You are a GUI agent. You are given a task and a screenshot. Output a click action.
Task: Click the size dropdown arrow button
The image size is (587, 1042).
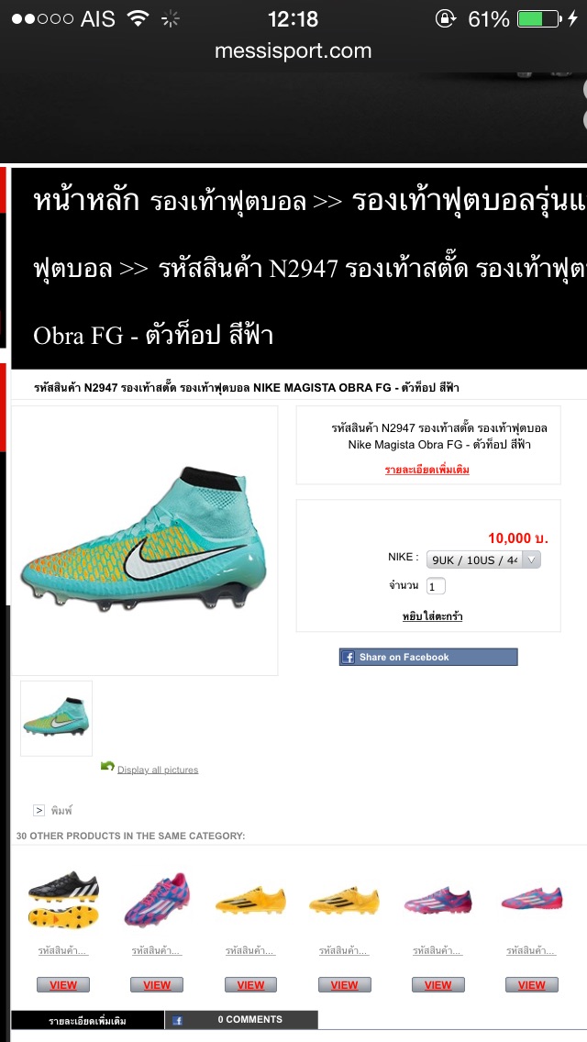click(531, 560)
